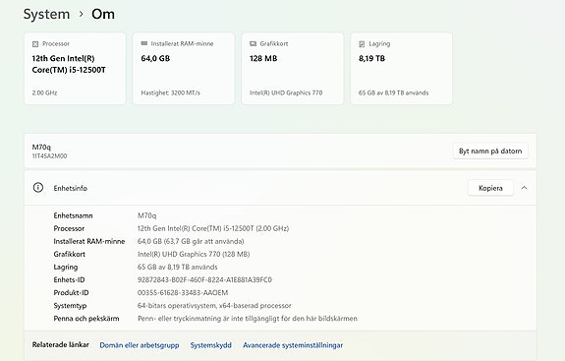Click Byt namn på datorn button
The height and width of the screenshot is (361, 565).
click(490, 151)
